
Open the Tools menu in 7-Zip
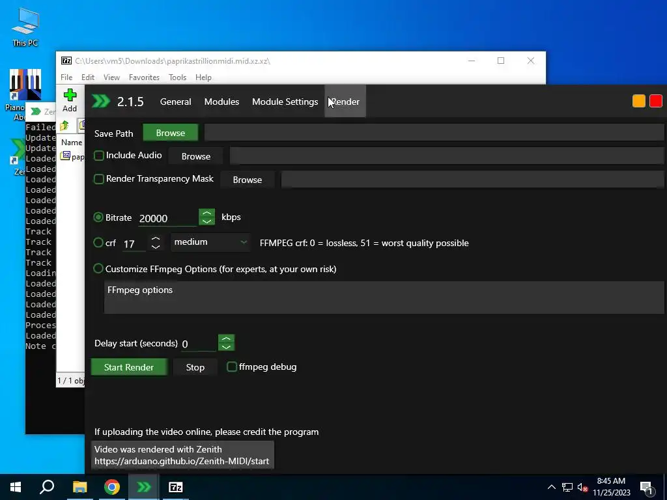point(177,77)
